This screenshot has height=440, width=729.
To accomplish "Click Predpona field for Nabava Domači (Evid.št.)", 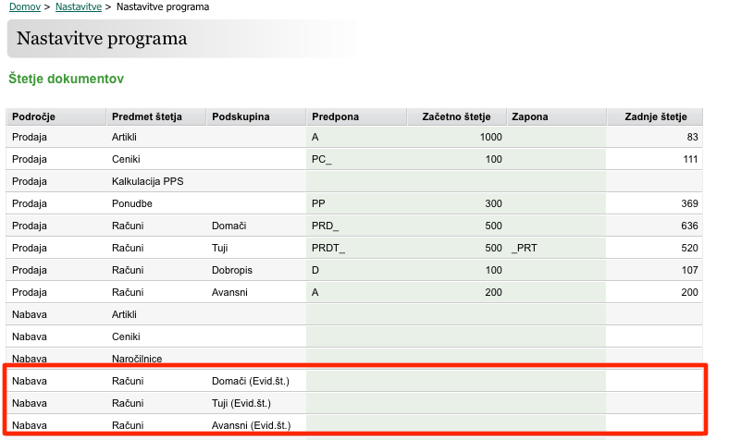I will (x=356, y=381).
